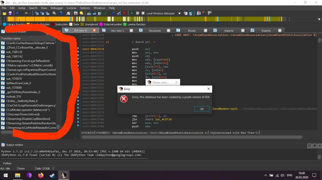Open the Edit menu
Viewport: 322px width, 180px height.
pos(12,8)
